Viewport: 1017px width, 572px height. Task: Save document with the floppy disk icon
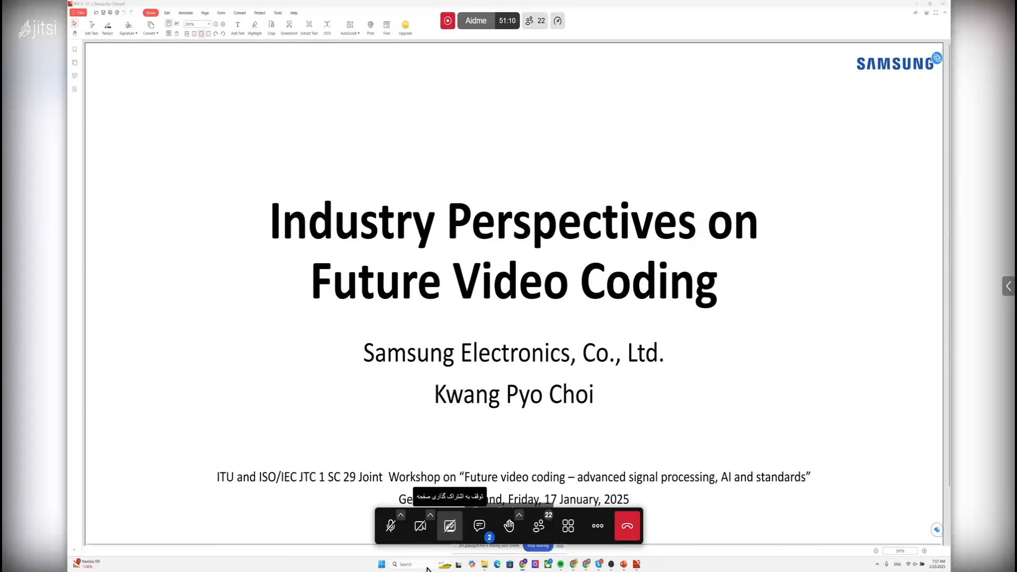103,13
